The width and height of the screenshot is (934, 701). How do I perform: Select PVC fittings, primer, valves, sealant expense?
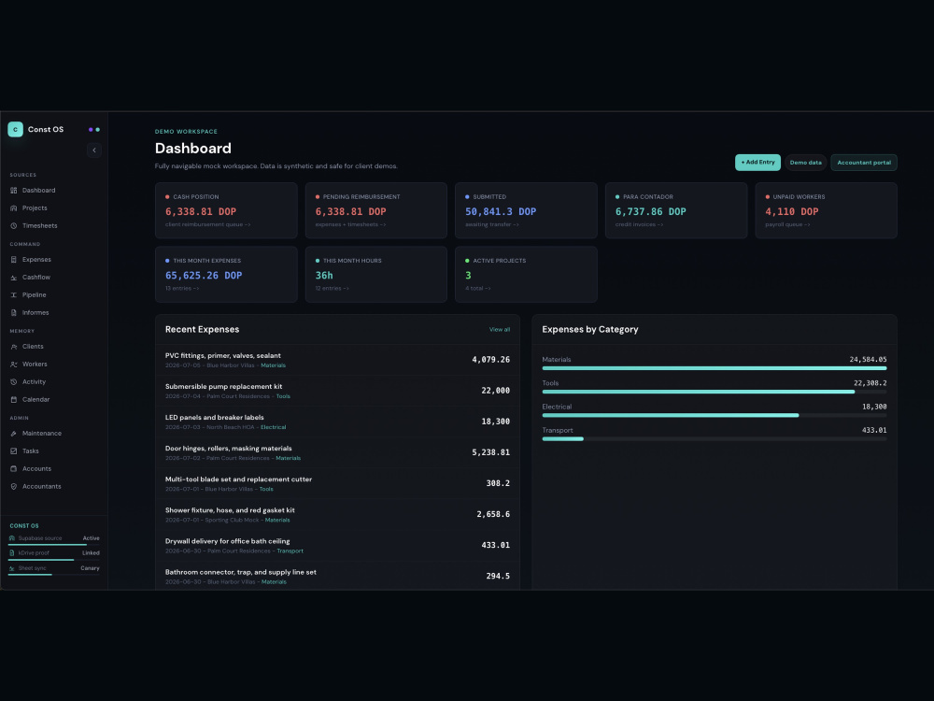(x=337, y=360)
